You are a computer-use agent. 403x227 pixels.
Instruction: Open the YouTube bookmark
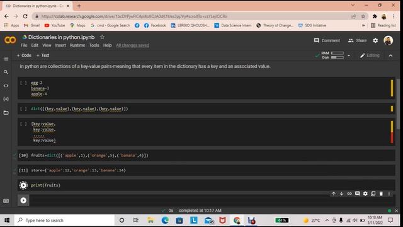[55, 25]
